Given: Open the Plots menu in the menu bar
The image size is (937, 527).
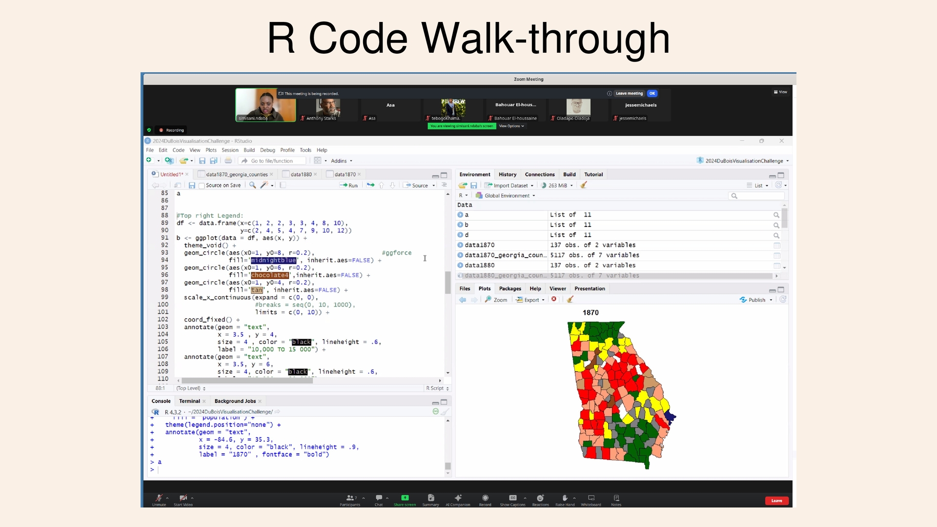Looking at the screenshot, I should (211, 150).
